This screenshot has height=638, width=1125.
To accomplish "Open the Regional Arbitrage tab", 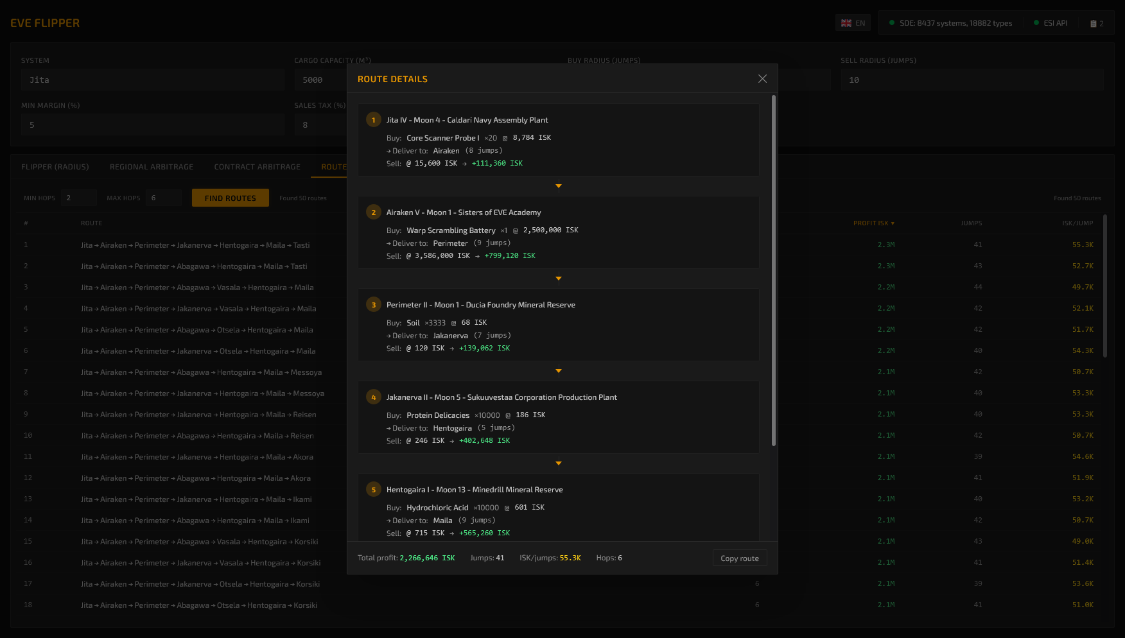I will tap(152, 167).
